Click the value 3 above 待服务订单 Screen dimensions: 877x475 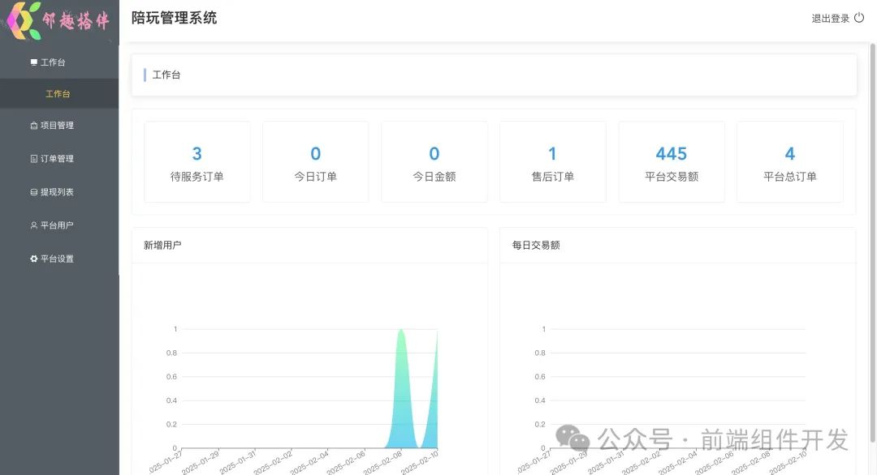(197, 153)
